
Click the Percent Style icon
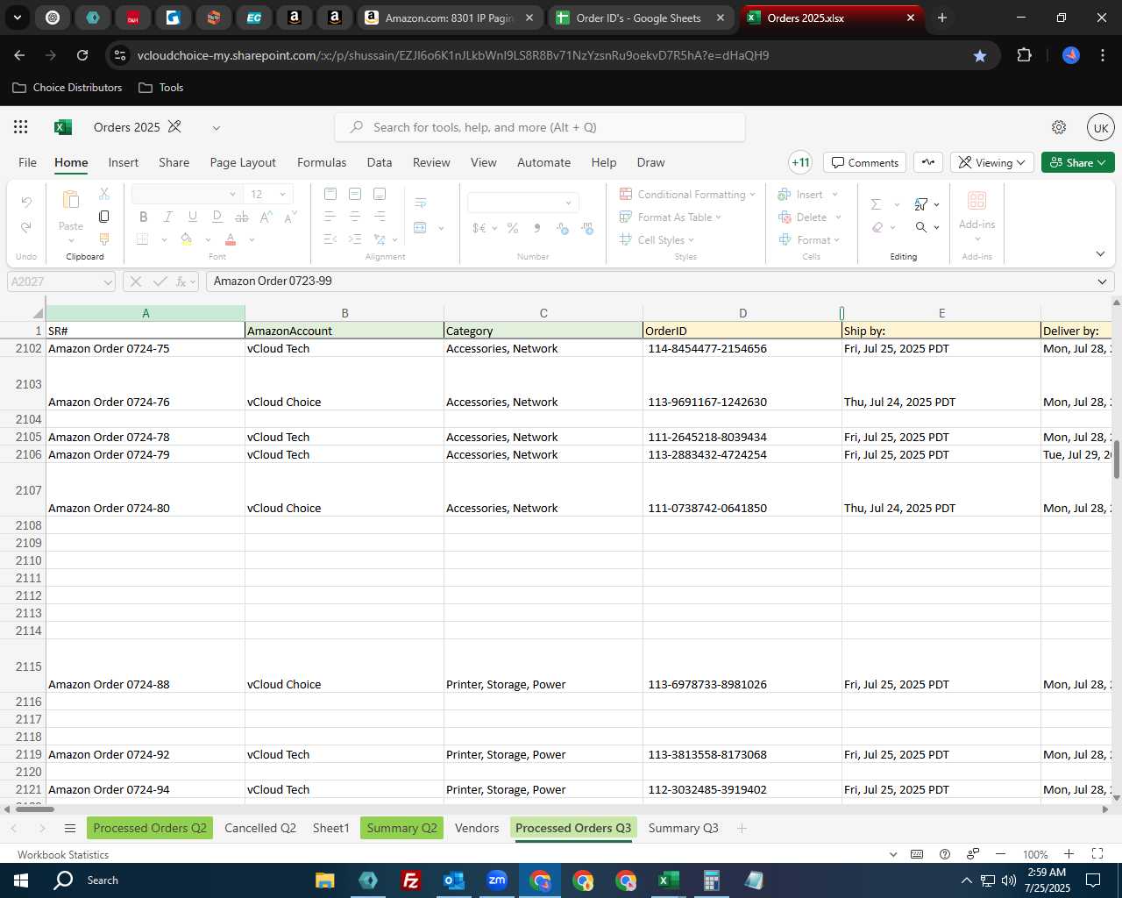click(x=513, y=228)
